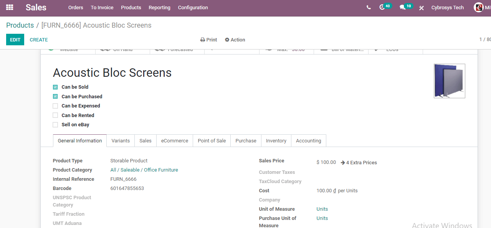
Task: Open the Cybrosys Tech company switcher
Action: [x=447, y=8]
